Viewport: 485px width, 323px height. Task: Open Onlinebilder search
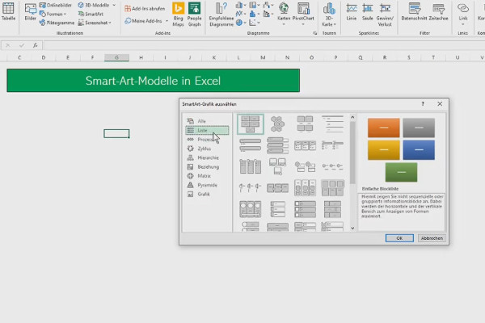[x=56, y=6]
